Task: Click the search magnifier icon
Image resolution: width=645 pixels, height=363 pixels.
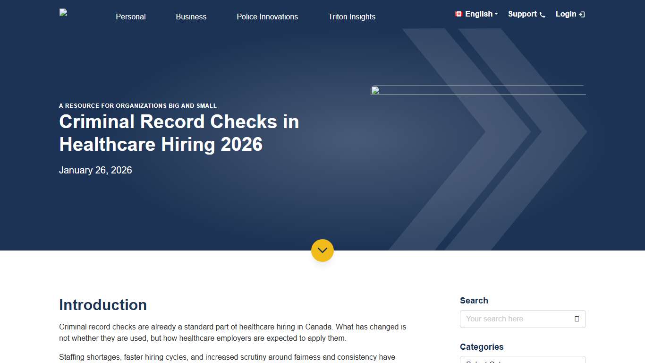Action: [577, 319]
